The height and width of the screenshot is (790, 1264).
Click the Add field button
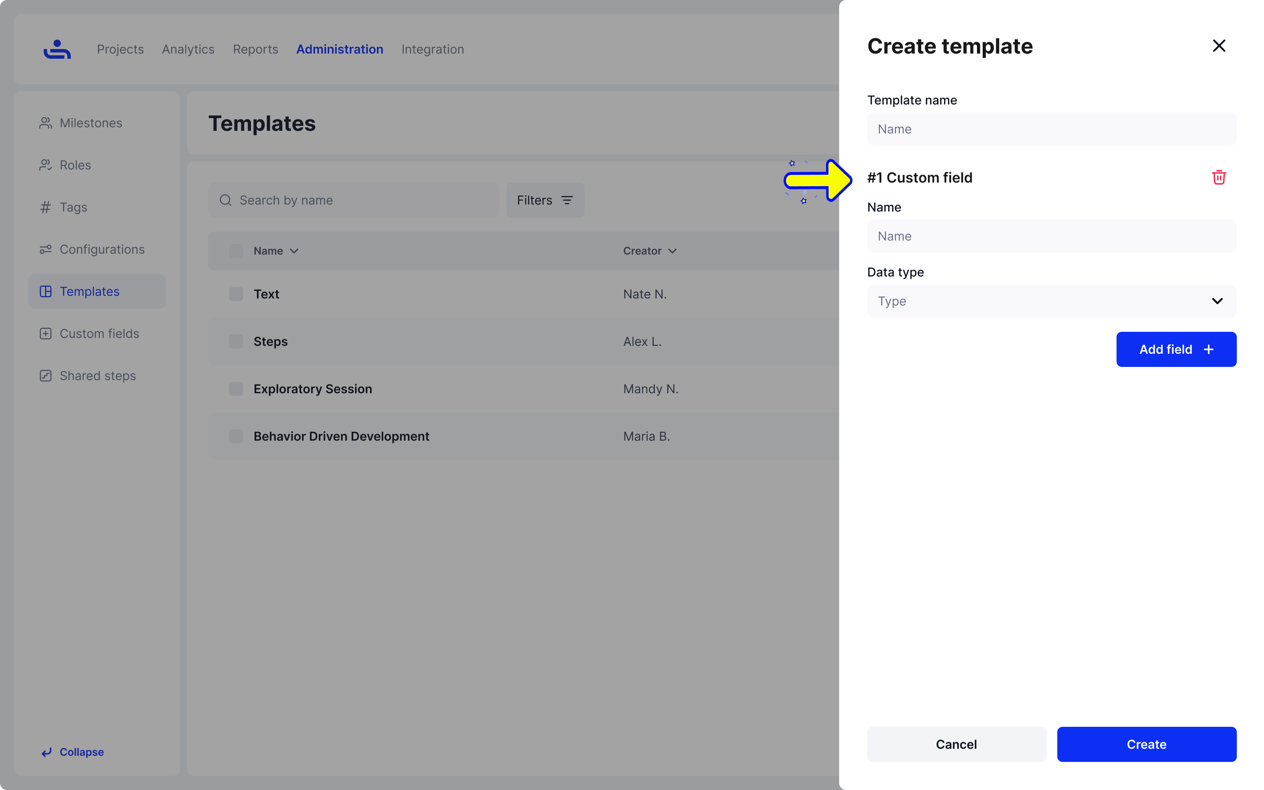click(x=1176, y=349)
